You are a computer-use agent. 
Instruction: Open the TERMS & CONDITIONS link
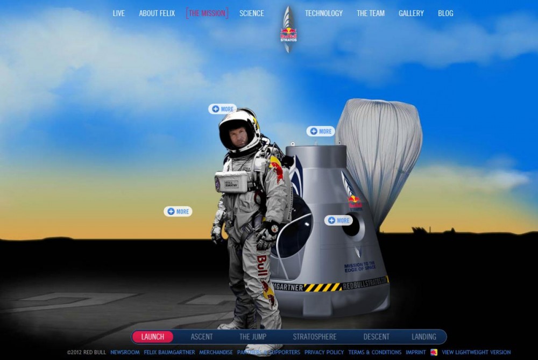pyautogui.click(x=374, y=352)
